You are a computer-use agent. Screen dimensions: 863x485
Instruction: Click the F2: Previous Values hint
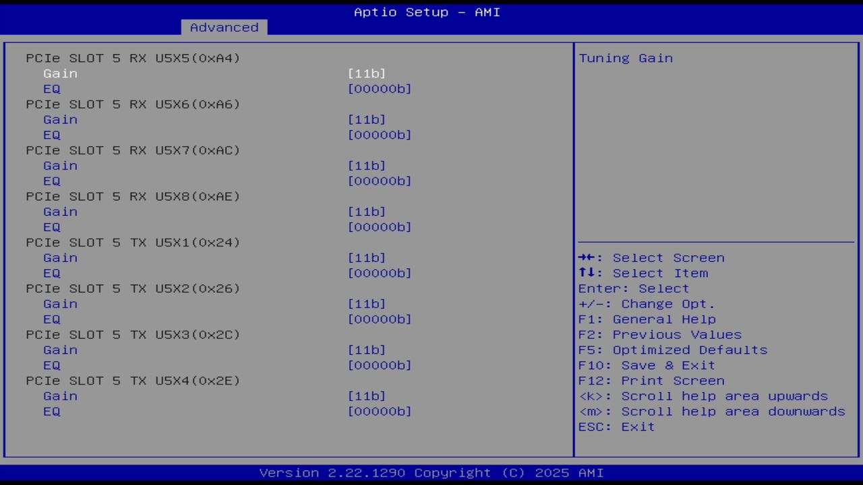tap(660, 335)
